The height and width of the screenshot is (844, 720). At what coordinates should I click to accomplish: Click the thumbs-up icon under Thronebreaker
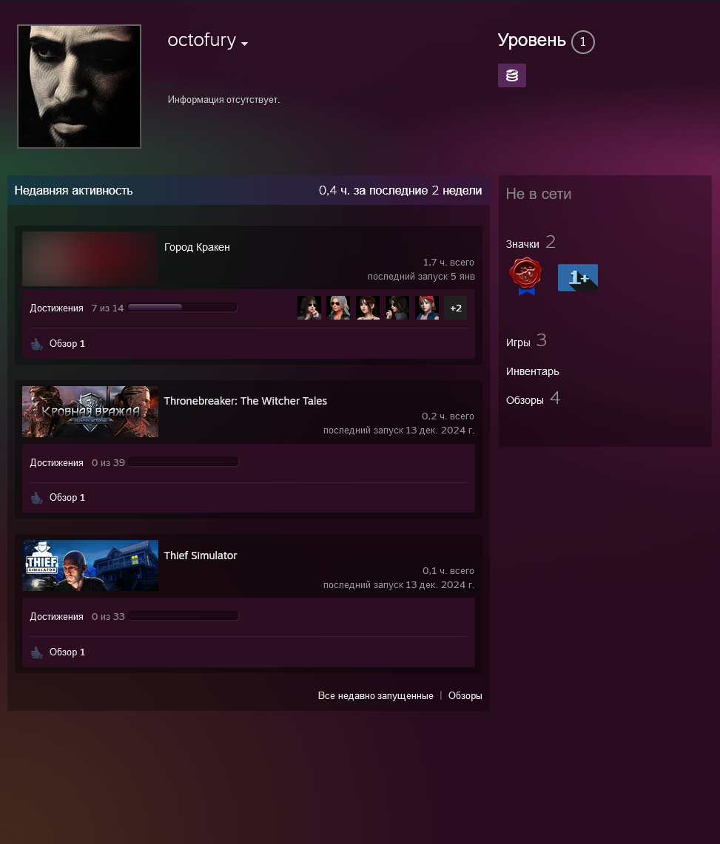36,498
